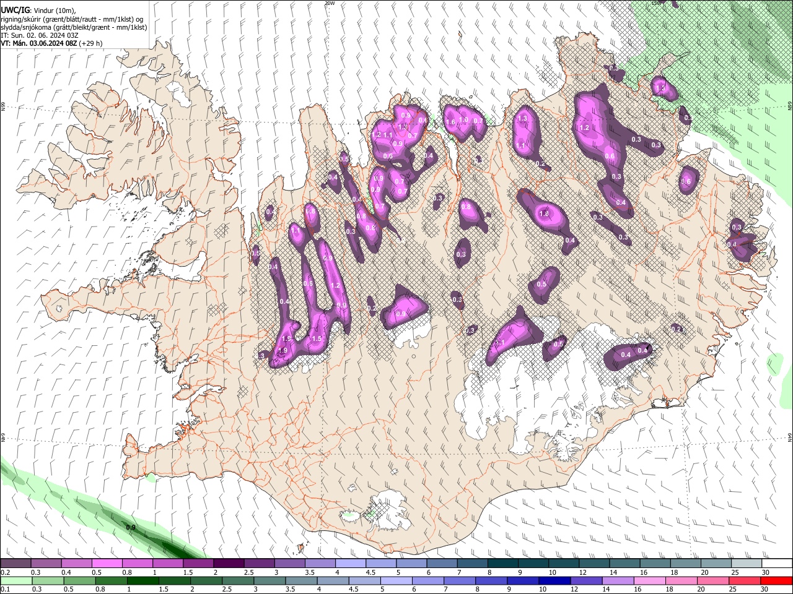This screenshot has width=793, height=594.
Task: Select upper legend swatch starting at 0.8
Action: click(x=137, y=563)
